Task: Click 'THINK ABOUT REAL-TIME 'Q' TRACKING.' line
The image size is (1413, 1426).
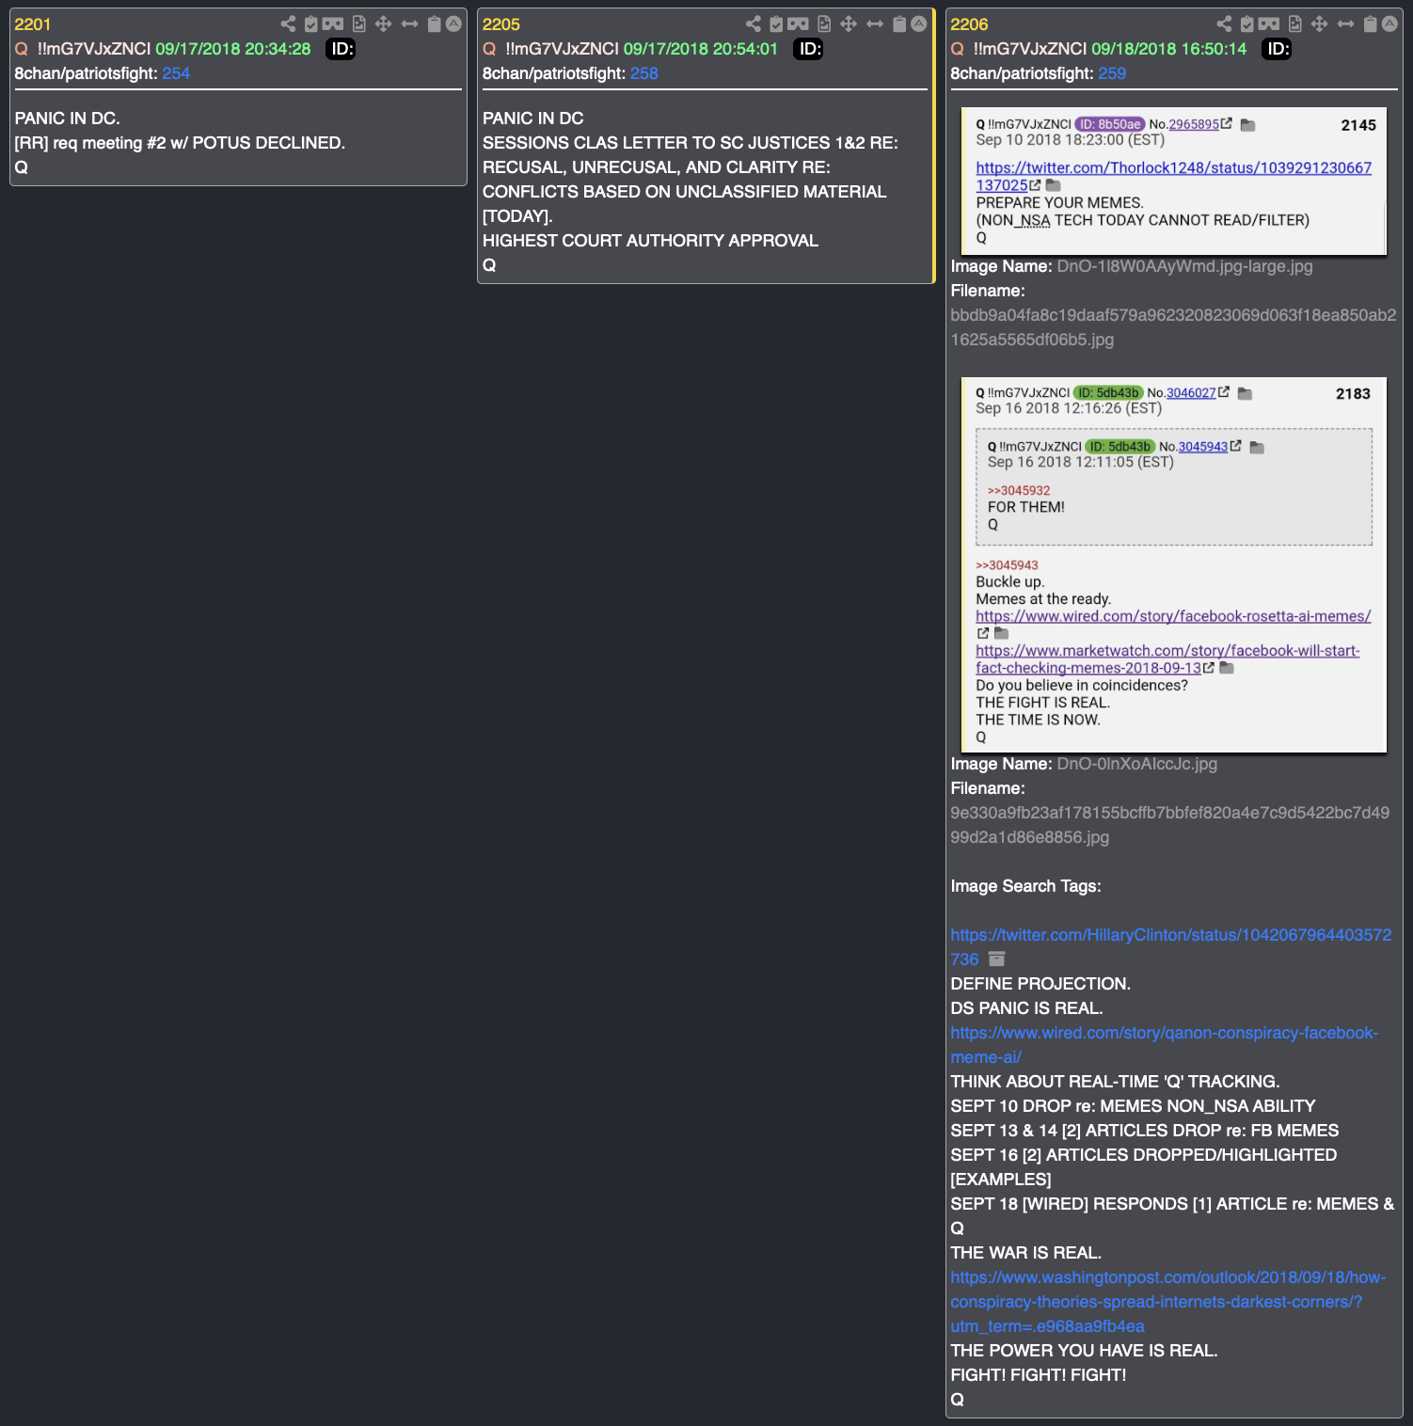Action: pyautogui.click(x=1115, y=1082)
